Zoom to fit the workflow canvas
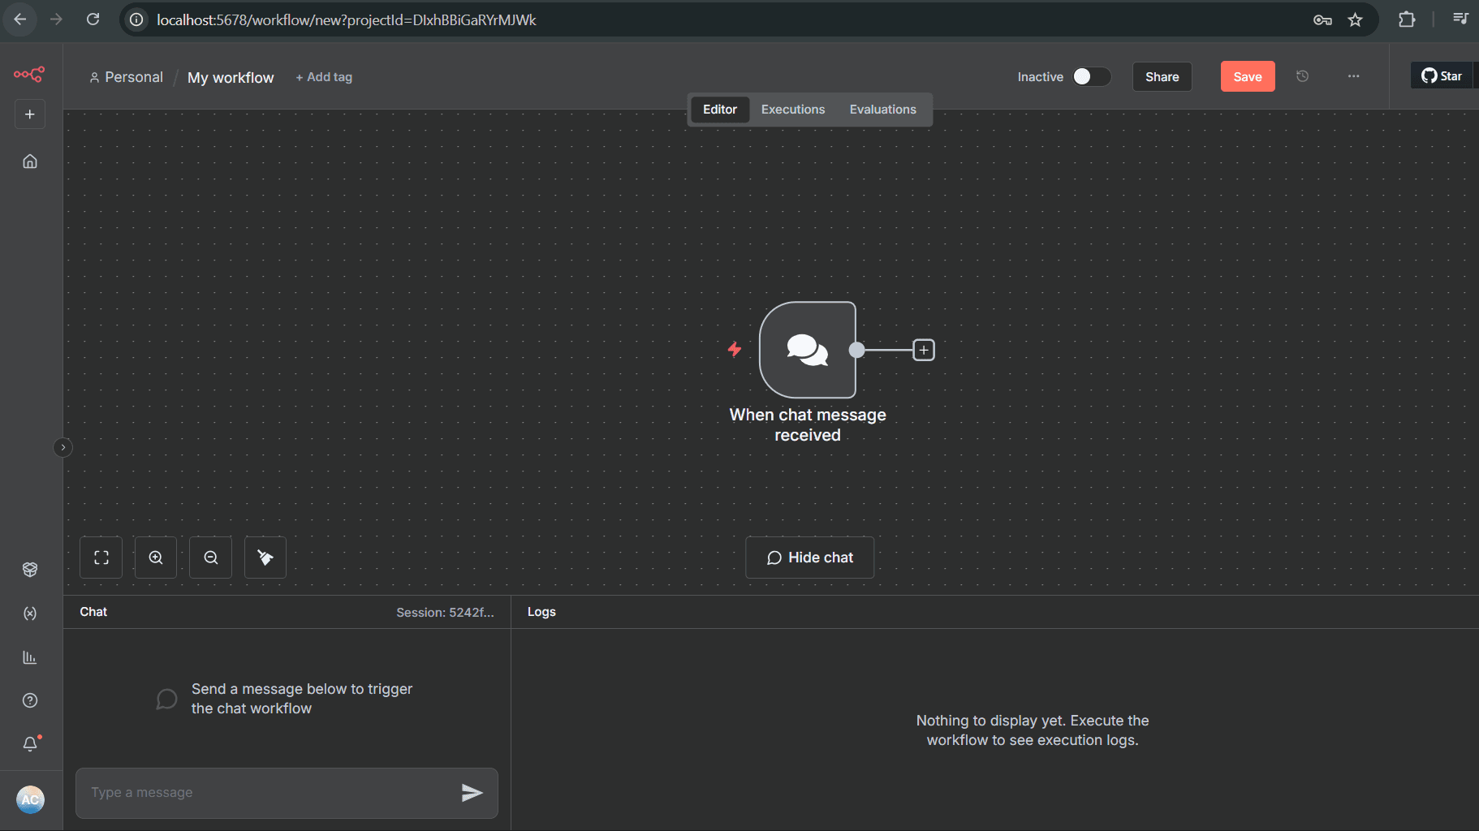Image resolution: width=1479 pixels, height=831 pixels. tap(101, 558)
